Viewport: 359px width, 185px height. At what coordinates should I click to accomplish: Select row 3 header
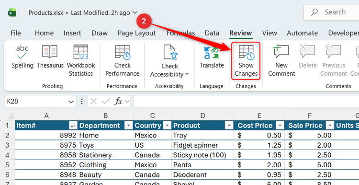tap(7, 145)
